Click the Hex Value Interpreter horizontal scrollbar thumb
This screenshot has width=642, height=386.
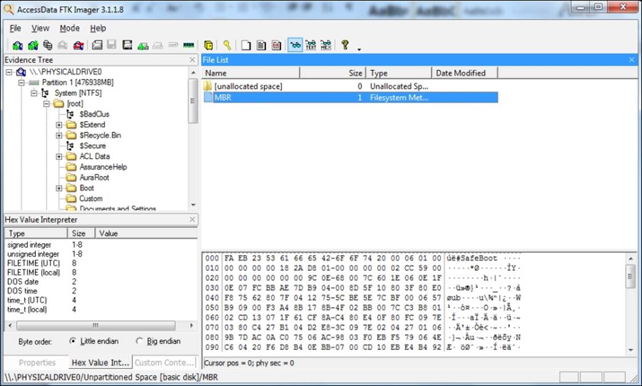(96, 325)
